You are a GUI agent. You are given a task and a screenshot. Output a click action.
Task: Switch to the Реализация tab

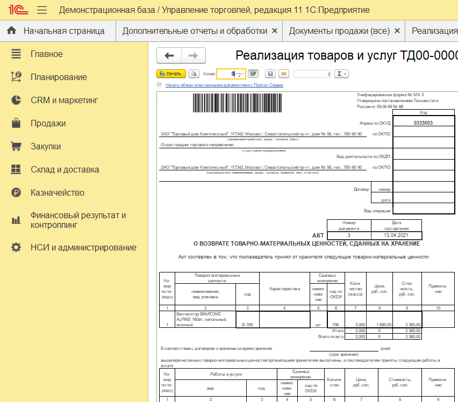click(435, 31)
